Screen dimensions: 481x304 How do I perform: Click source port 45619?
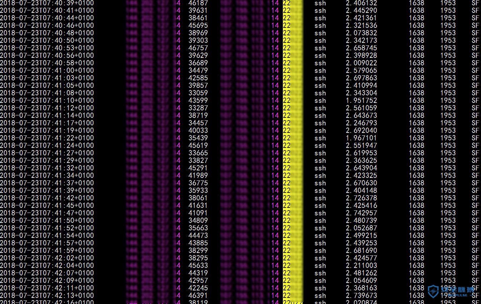(198, 145)
